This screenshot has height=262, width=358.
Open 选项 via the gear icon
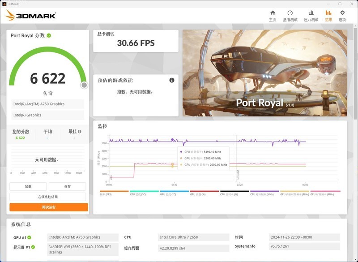tap(342, 13)
